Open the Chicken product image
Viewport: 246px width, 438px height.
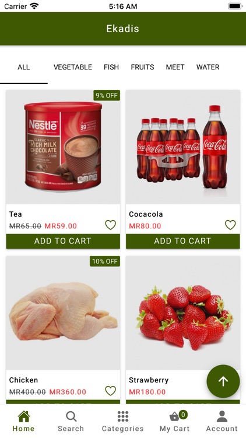click(x=63, y=313)
